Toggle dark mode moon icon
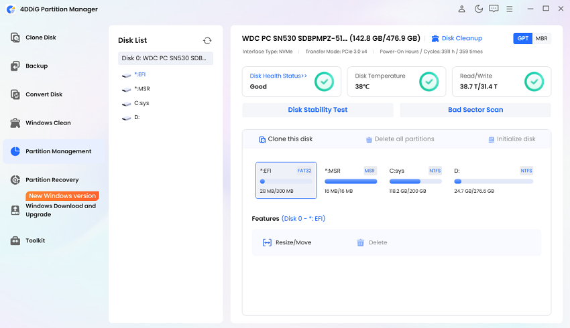This screenshot has width=570, height=328. 478,9
